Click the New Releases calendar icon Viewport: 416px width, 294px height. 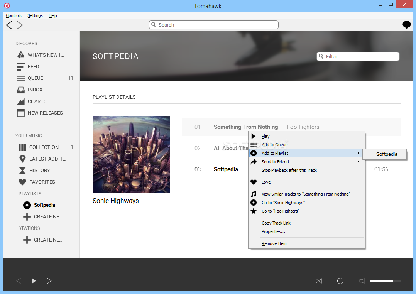tap(21, 113)
